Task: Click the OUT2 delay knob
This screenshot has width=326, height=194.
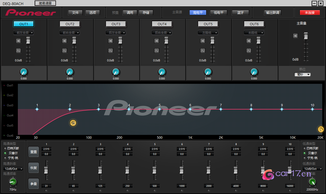Action: point(70,72)
